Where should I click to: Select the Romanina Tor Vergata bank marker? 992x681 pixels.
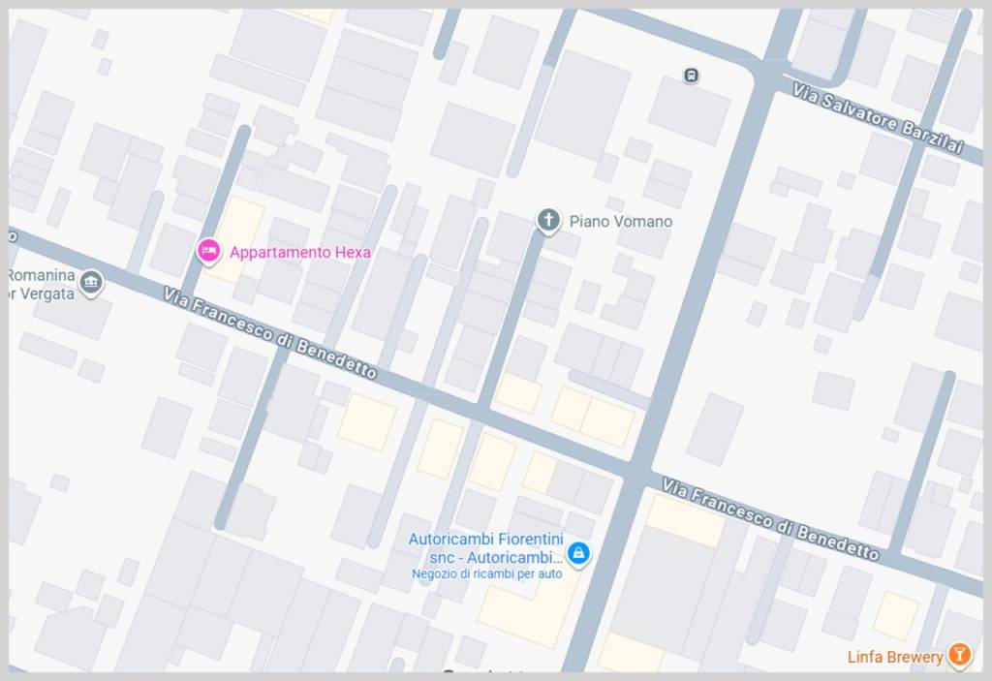(92, 283)
